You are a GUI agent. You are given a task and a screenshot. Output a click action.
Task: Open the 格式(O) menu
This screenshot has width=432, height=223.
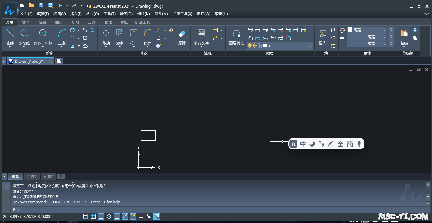pyautogui.click(x=92, y=14)
